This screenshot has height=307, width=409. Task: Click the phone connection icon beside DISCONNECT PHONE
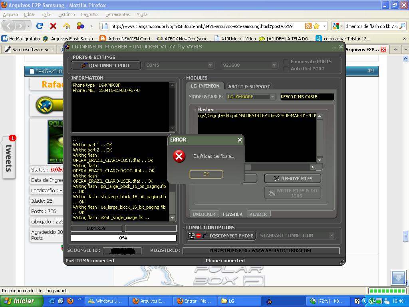click(197, 236)
